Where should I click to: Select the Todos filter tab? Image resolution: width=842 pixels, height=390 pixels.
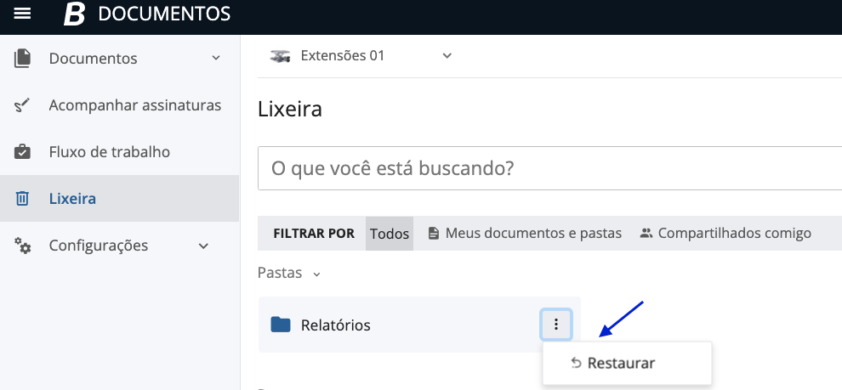[390, 233]
